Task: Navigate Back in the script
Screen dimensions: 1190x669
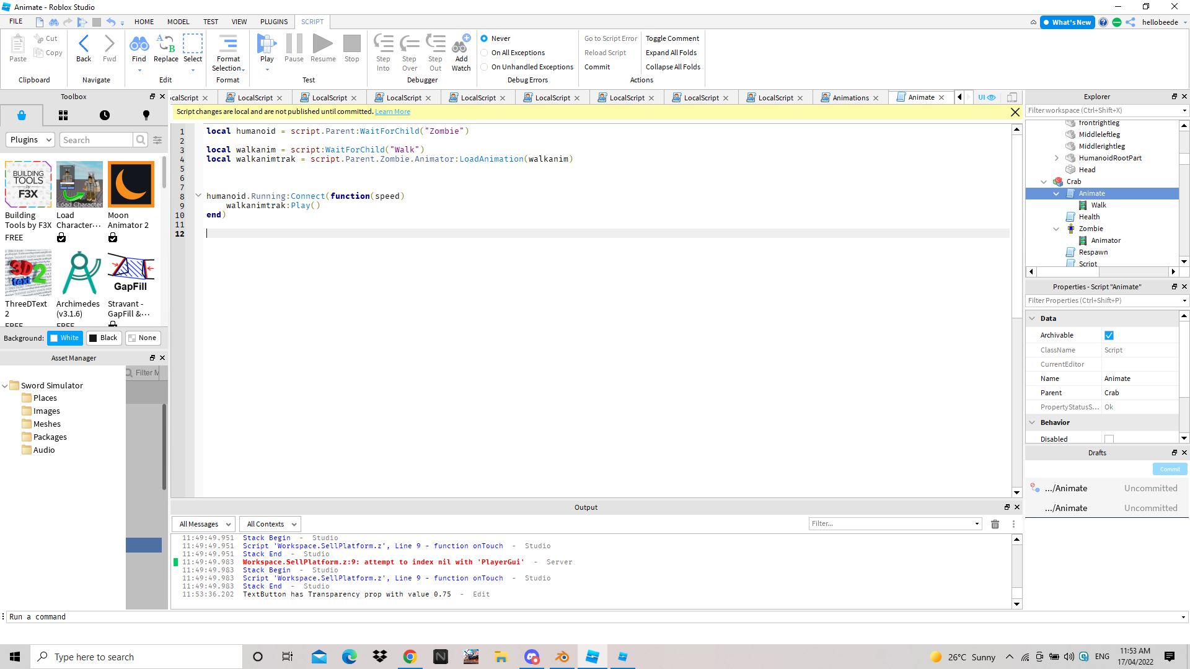Action: tap(84, 44)
